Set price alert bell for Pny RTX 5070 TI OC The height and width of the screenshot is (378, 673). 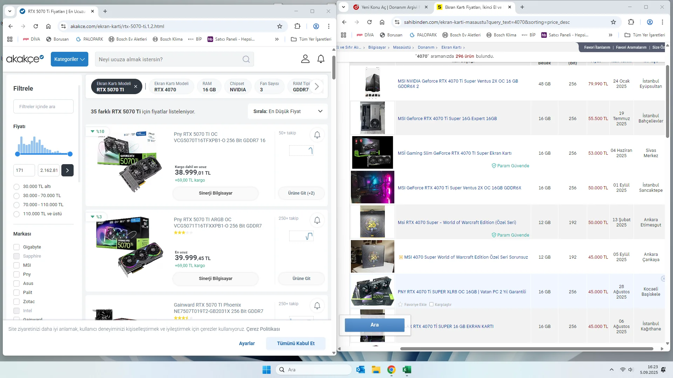pyautogui.click(x=317, y=135)
